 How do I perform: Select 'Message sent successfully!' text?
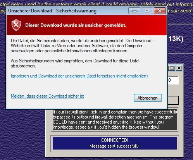(115, 146)
